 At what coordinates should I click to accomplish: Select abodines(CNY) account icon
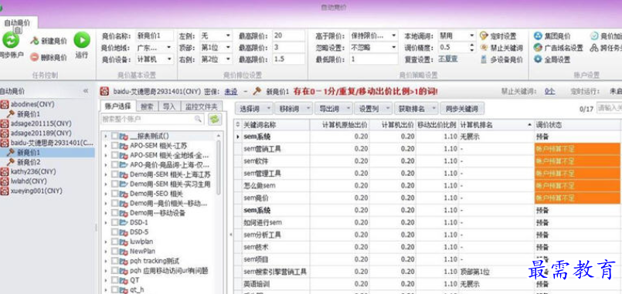pyautogui.click(x=5, y=105)
